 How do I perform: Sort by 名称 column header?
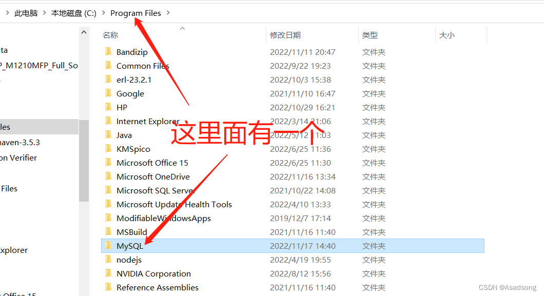tap(110, 35)
